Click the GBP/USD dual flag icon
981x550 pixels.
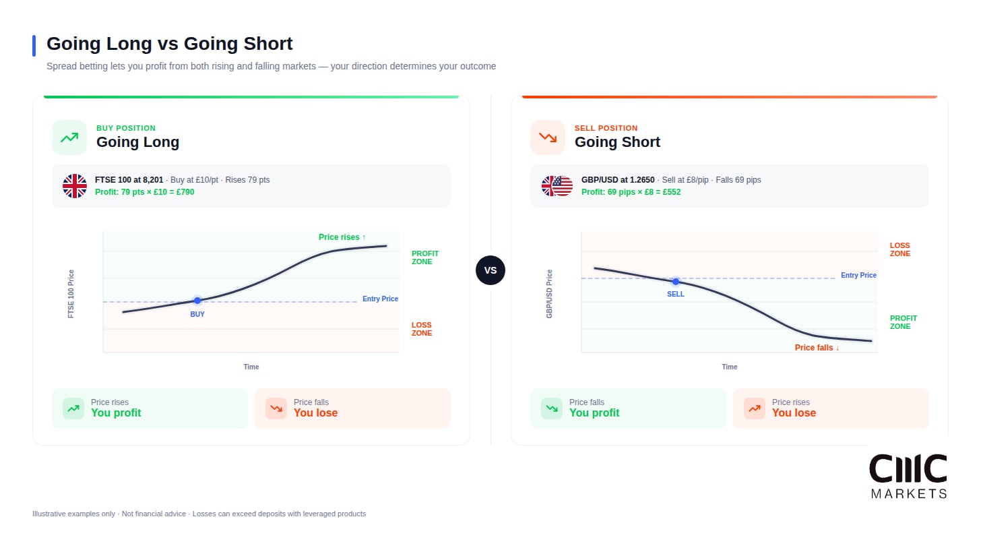[x=557, y=186]
